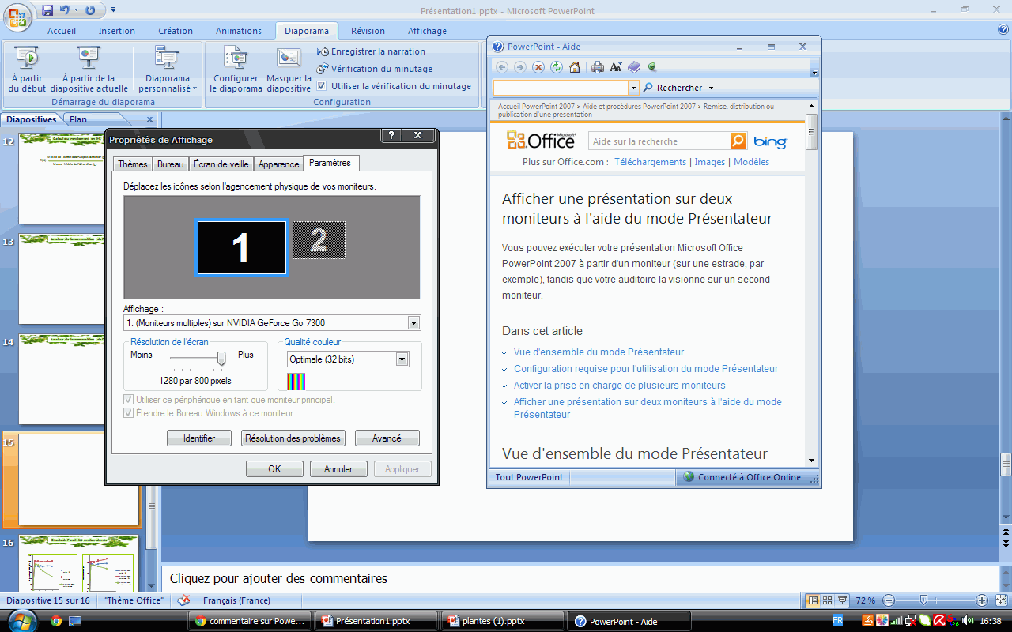The image size is (1012, 632).
Task: Click the keep-on-top pin in Aide toolbar
Action: point(652,67)
